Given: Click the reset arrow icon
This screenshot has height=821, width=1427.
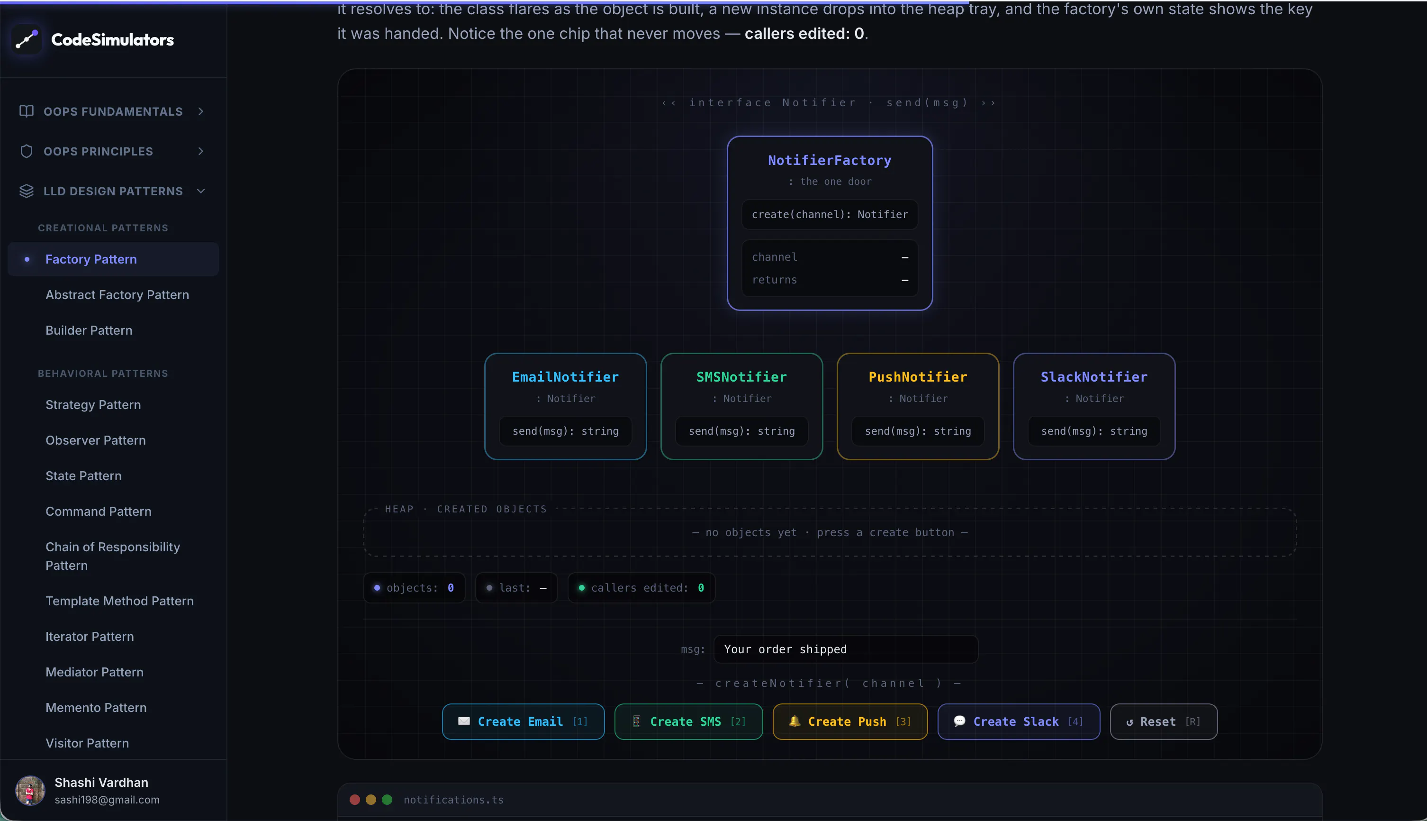Looking at the screenshot, I should tap(1129, 722).
